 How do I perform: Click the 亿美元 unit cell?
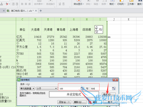22,40
